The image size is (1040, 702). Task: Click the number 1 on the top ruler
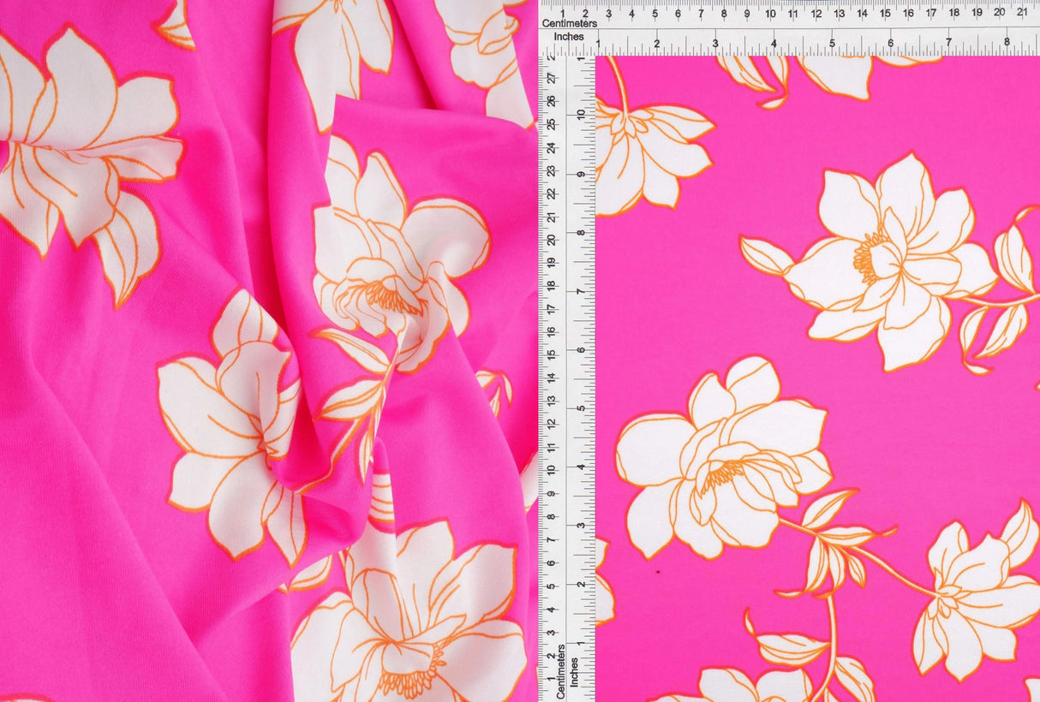[561, 14]
